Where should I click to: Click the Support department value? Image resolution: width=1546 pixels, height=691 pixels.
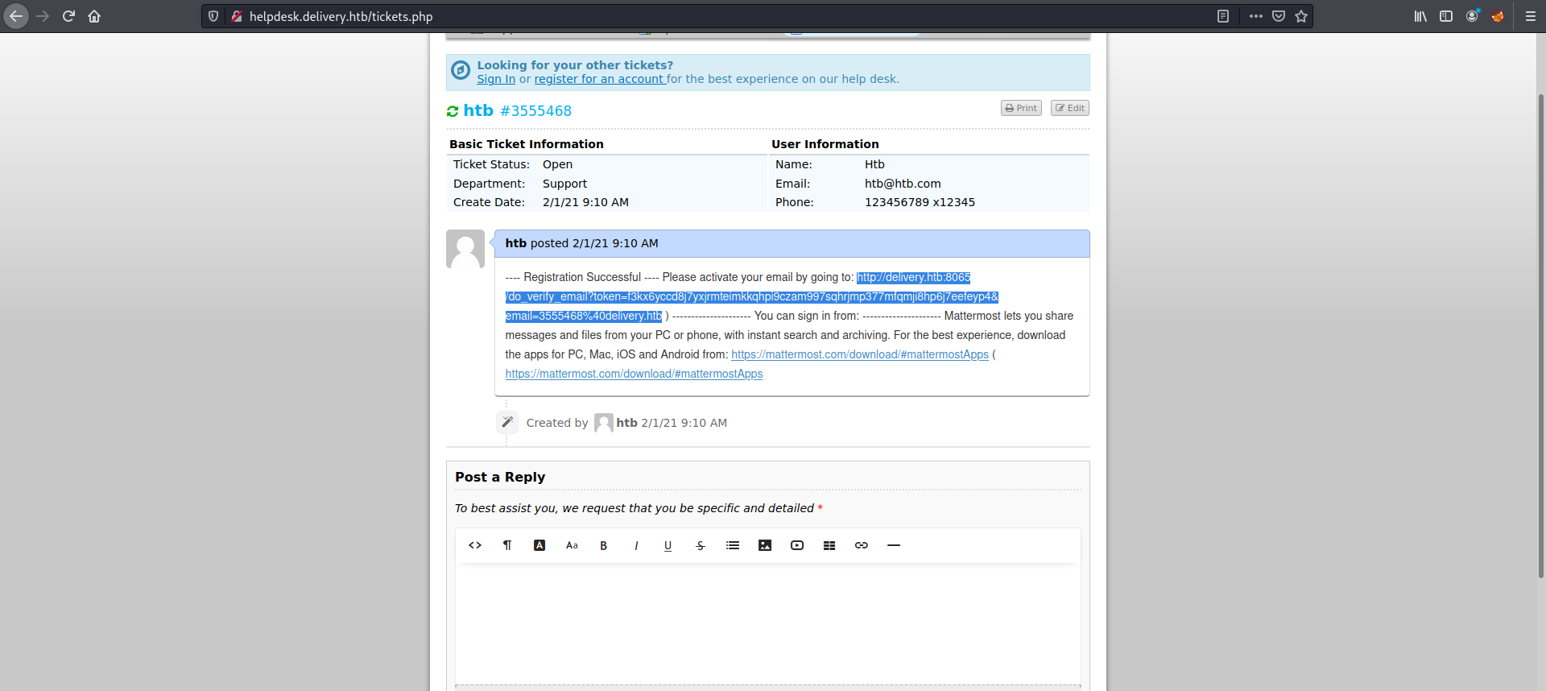pos(564,184)
